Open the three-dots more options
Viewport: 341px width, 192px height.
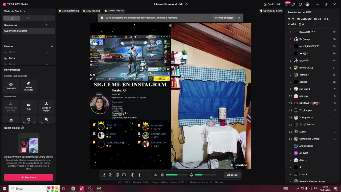(146, 175)
